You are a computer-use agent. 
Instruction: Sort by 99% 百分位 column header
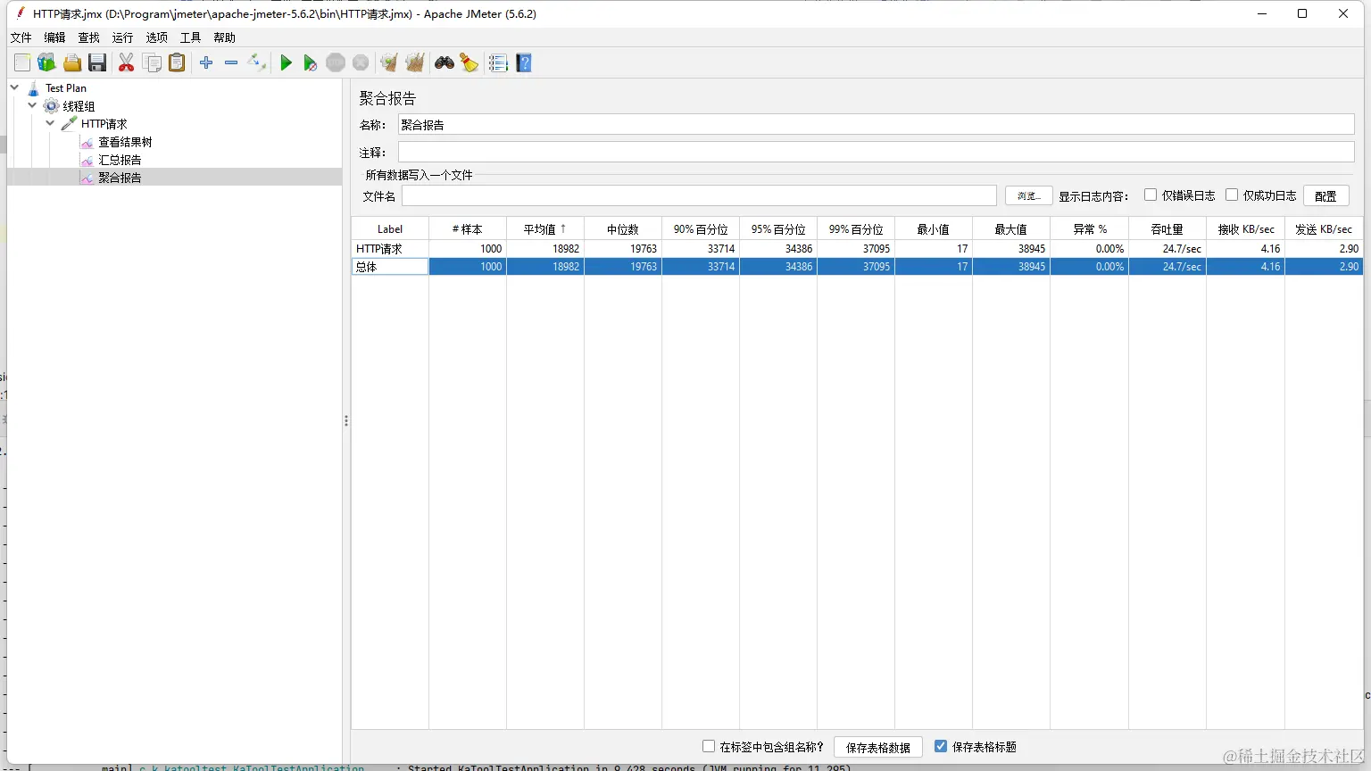tap(856, 229)
